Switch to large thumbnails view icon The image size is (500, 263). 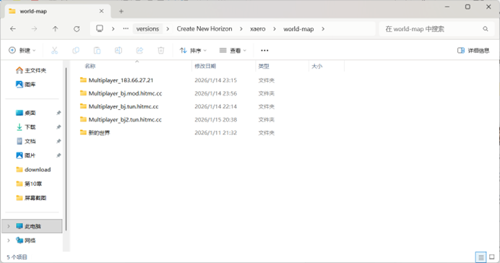pos(492,256)
